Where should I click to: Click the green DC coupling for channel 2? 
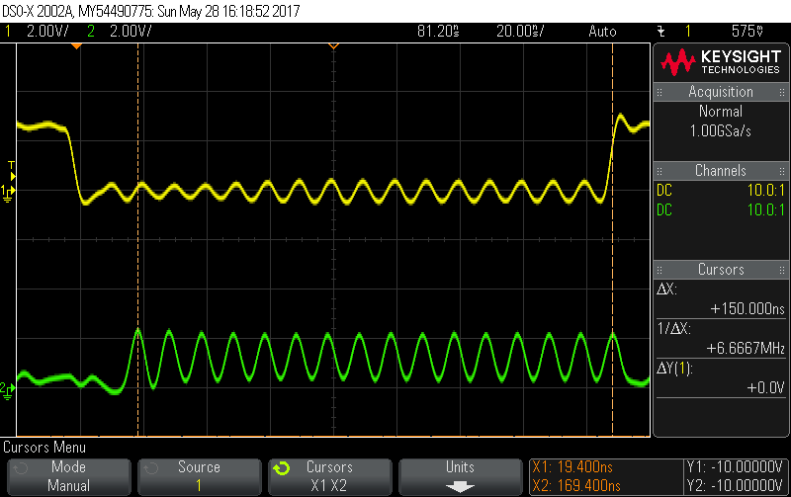point(664,209)
